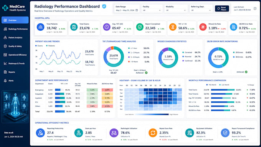
Task: Open Patient Analytics in sidebar
Action: tap(15, 38)
